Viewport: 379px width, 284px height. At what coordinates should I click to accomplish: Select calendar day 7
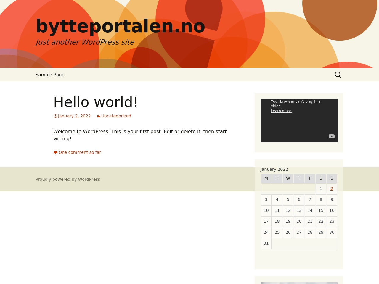(310, 199)
